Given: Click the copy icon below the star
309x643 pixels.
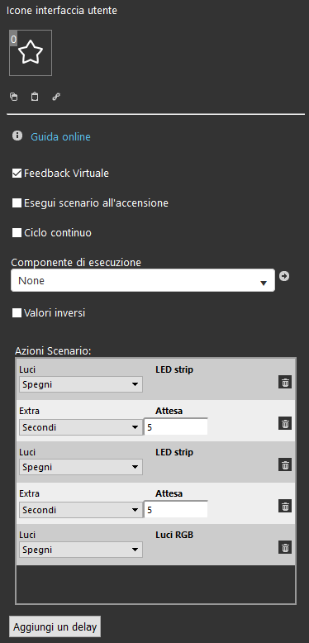Looking at the screenshot, I should coord(13,98).
